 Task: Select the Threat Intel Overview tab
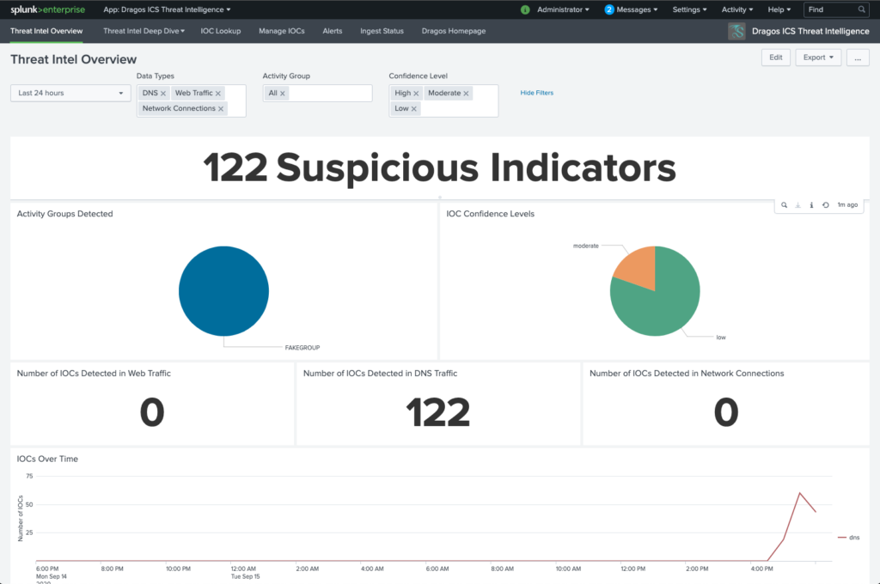(46, 32)
